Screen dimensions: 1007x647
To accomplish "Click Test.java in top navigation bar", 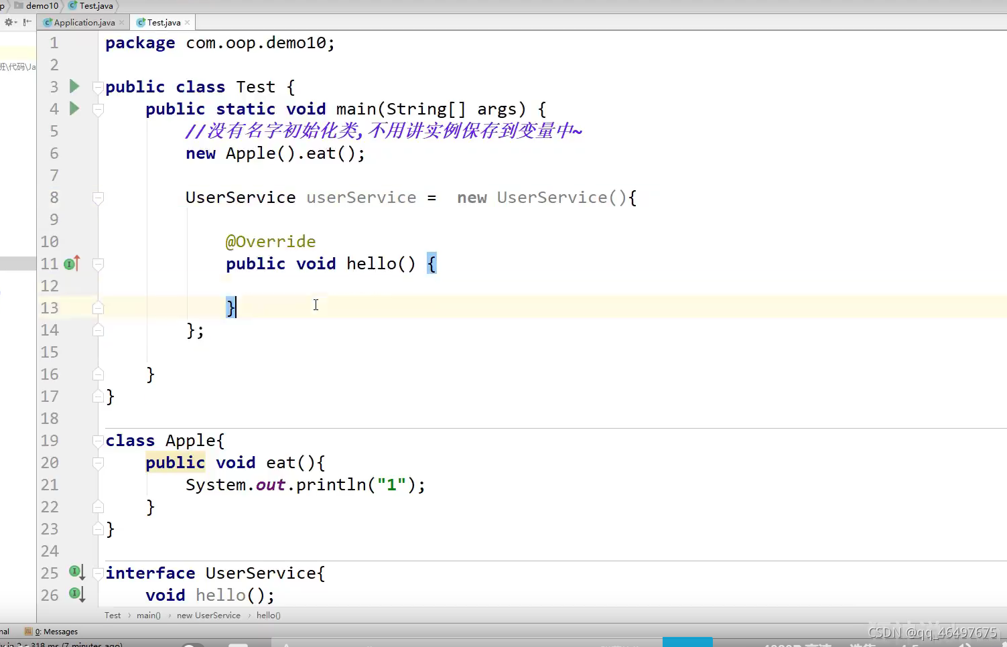I will [91, 5].
